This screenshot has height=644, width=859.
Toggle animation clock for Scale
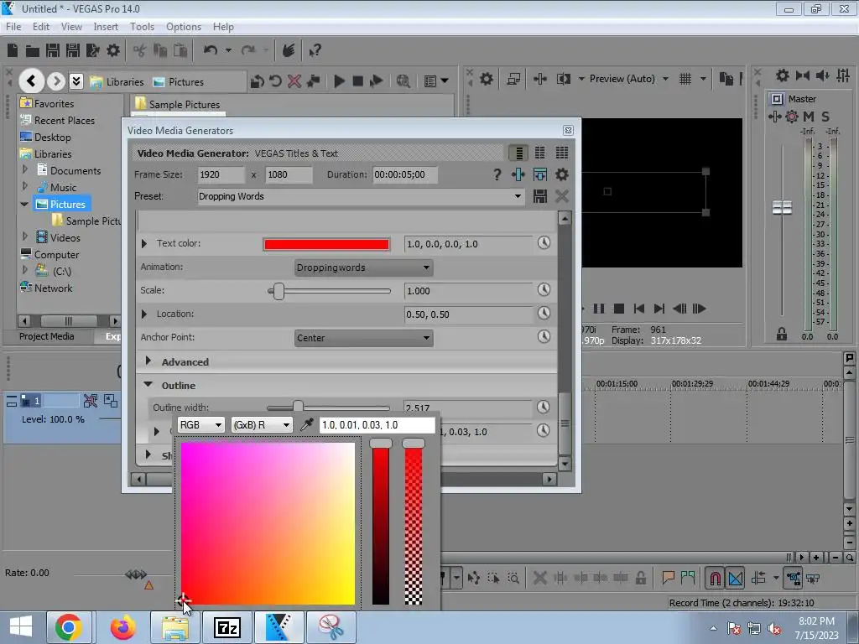544,289
